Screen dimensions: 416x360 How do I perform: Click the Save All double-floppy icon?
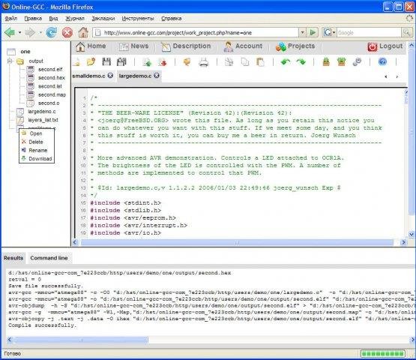click(x=121, y=61)
